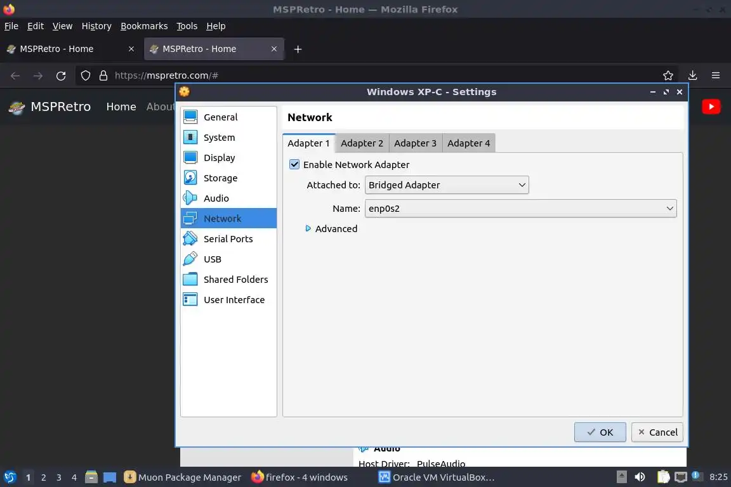Click the MSPRetro logo icon
Viewport: 731px width, 487px height.
(16, 107)
